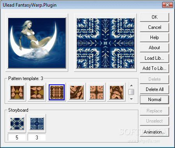Click the warped blue result preview
This screenshot has width=175, height=148.
(x=105, y=43)
